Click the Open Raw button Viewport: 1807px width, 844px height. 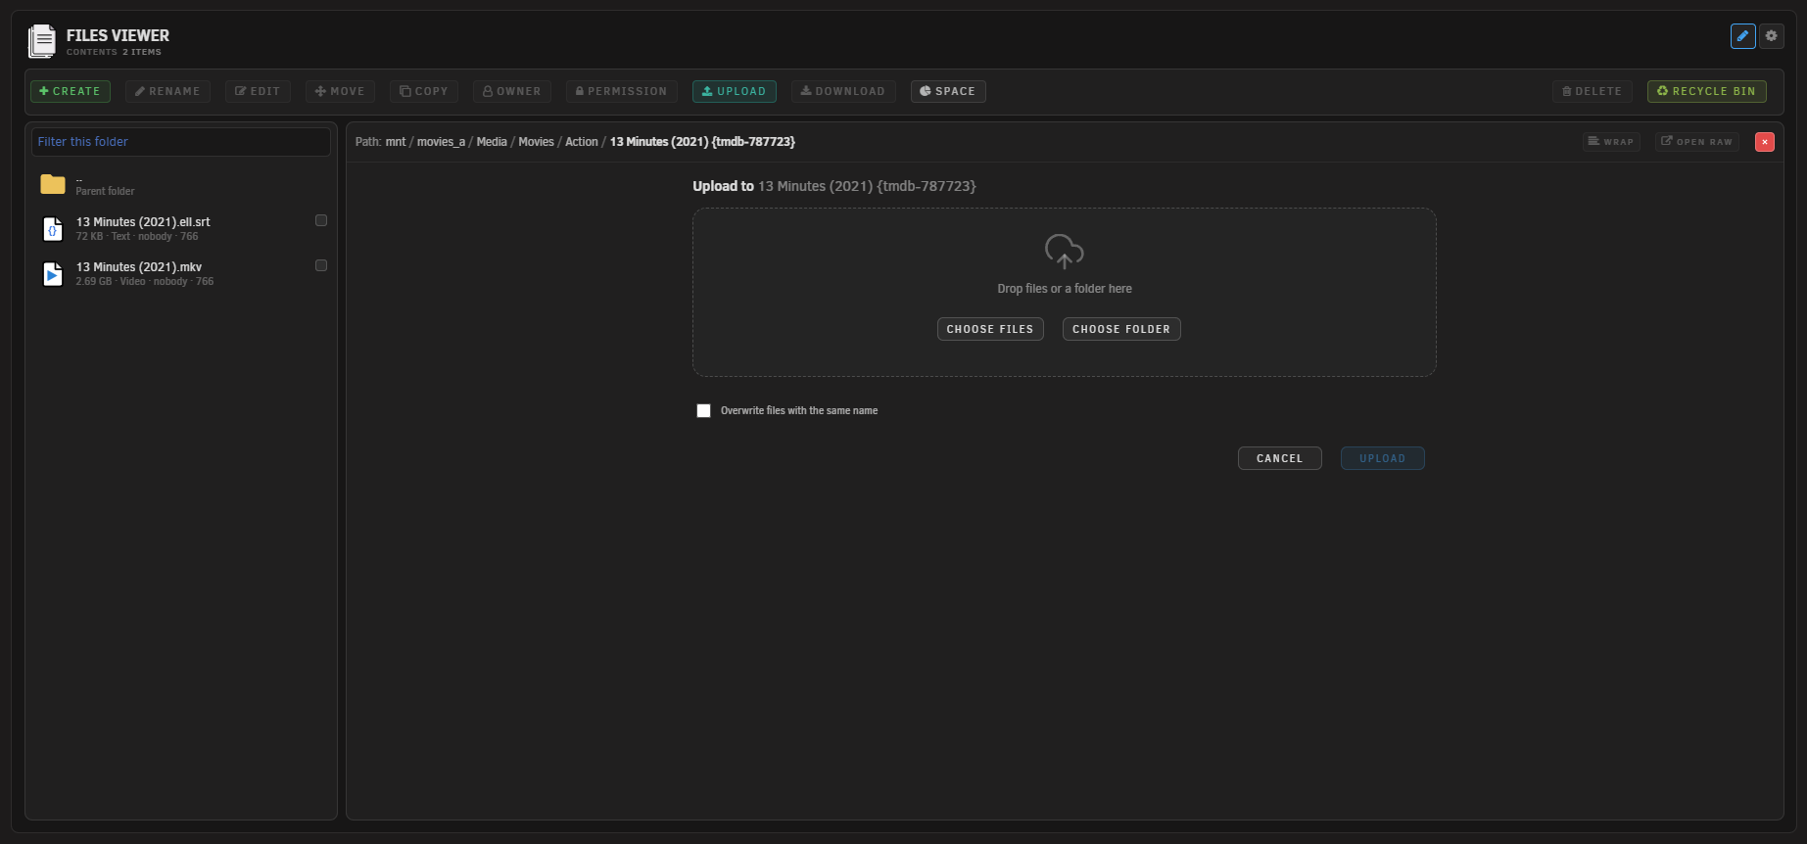click(x=1697, y=142)
